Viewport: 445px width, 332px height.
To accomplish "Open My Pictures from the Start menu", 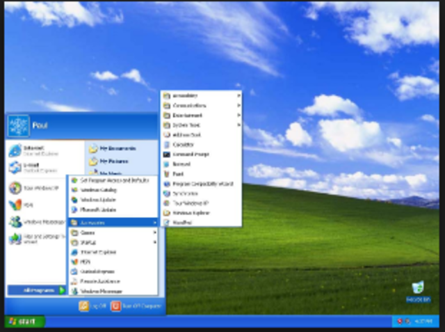I will click(x=109, y=161).
